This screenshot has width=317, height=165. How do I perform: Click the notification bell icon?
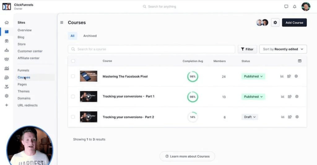[295, 7]
